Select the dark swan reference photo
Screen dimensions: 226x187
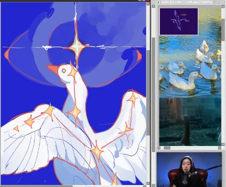pyautogui.click(x=190, y=122)
